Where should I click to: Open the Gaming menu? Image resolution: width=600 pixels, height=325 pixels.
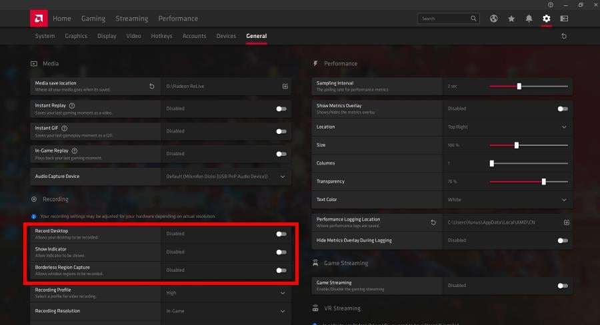pos(93,19)
